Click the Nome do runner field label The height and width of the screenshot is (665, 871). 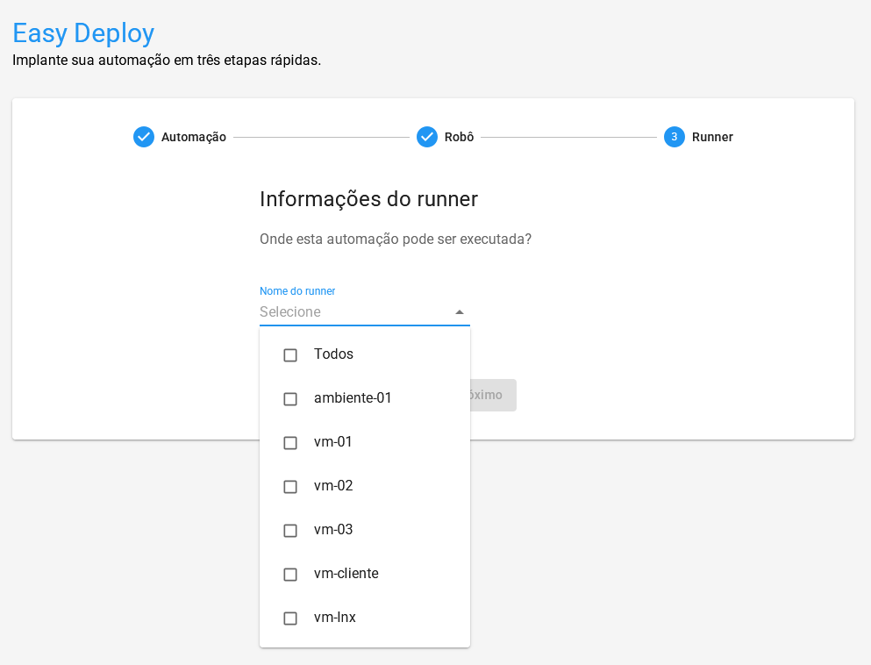click(297, 291)
